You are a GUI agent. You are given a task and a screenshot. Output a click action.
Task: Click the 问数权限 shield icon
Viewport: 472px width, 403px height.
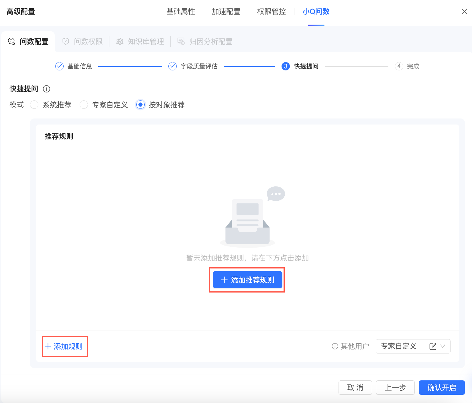click(x=66, y=42)
